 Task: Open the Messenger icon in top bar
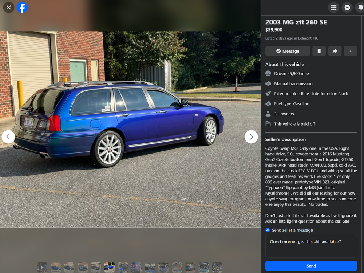point(347,8)
